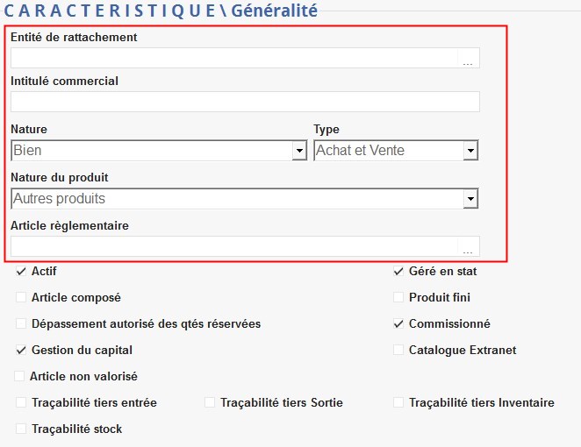
Task: Expand the Type dropdown arrow
Action: 471,152
